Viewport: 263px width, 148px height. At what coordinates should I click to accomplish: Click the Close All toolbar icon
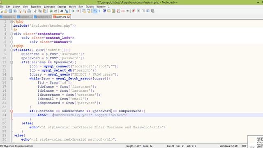(x=25, y=11)
